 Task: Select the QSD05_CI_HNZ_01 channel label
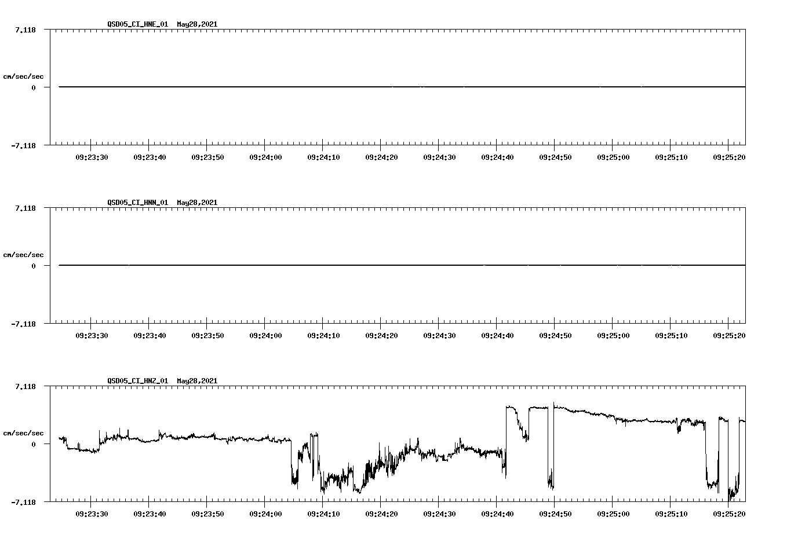137,381
